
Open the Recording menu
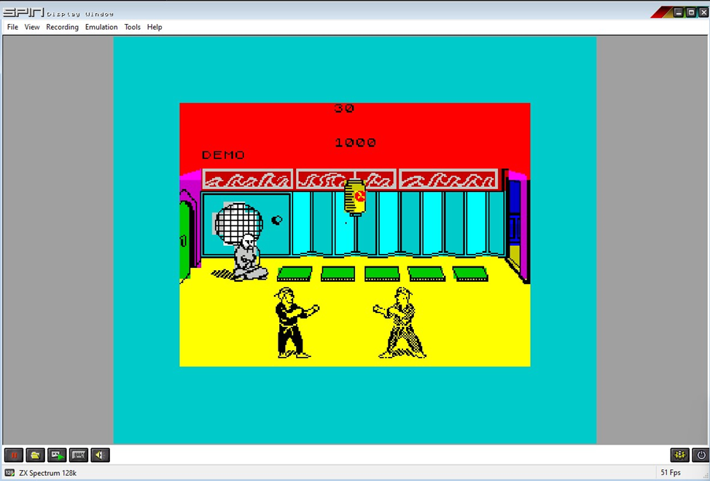point(62,27)
